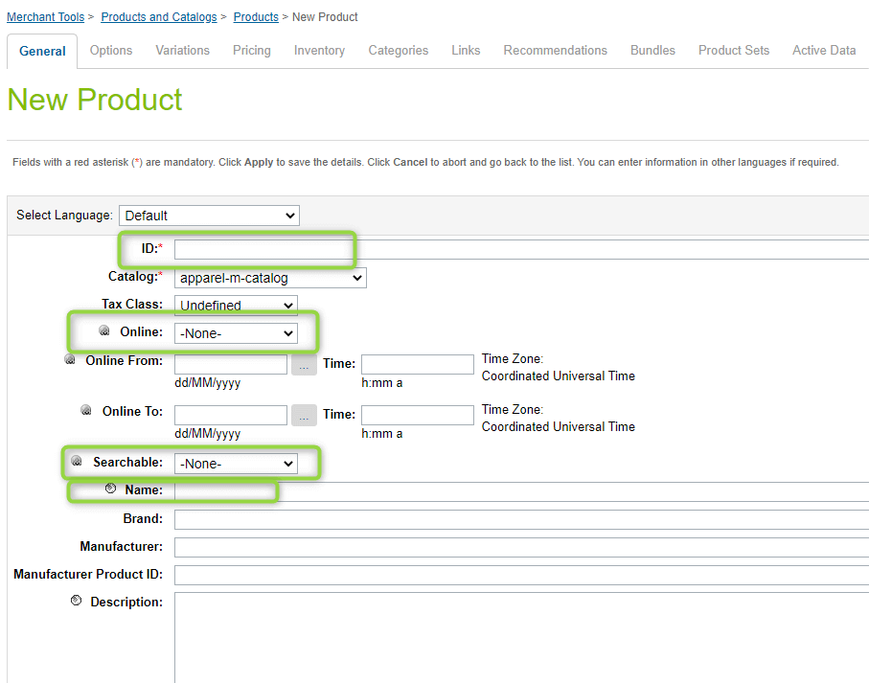This screenshot has width=869, height=683.
Task: Click the localization icon beside Name label
Action: click(111, 489)
